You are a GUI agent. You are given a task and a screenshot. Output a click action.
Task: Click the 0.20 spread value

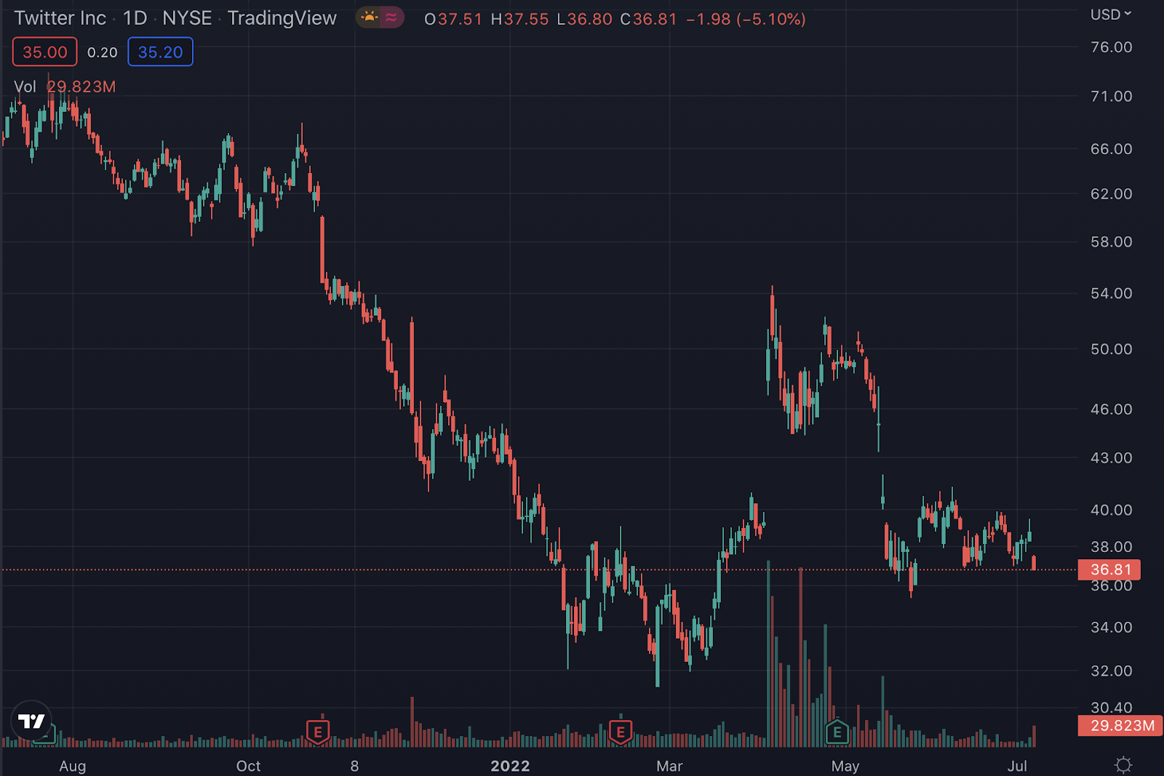tap(102, 52)
